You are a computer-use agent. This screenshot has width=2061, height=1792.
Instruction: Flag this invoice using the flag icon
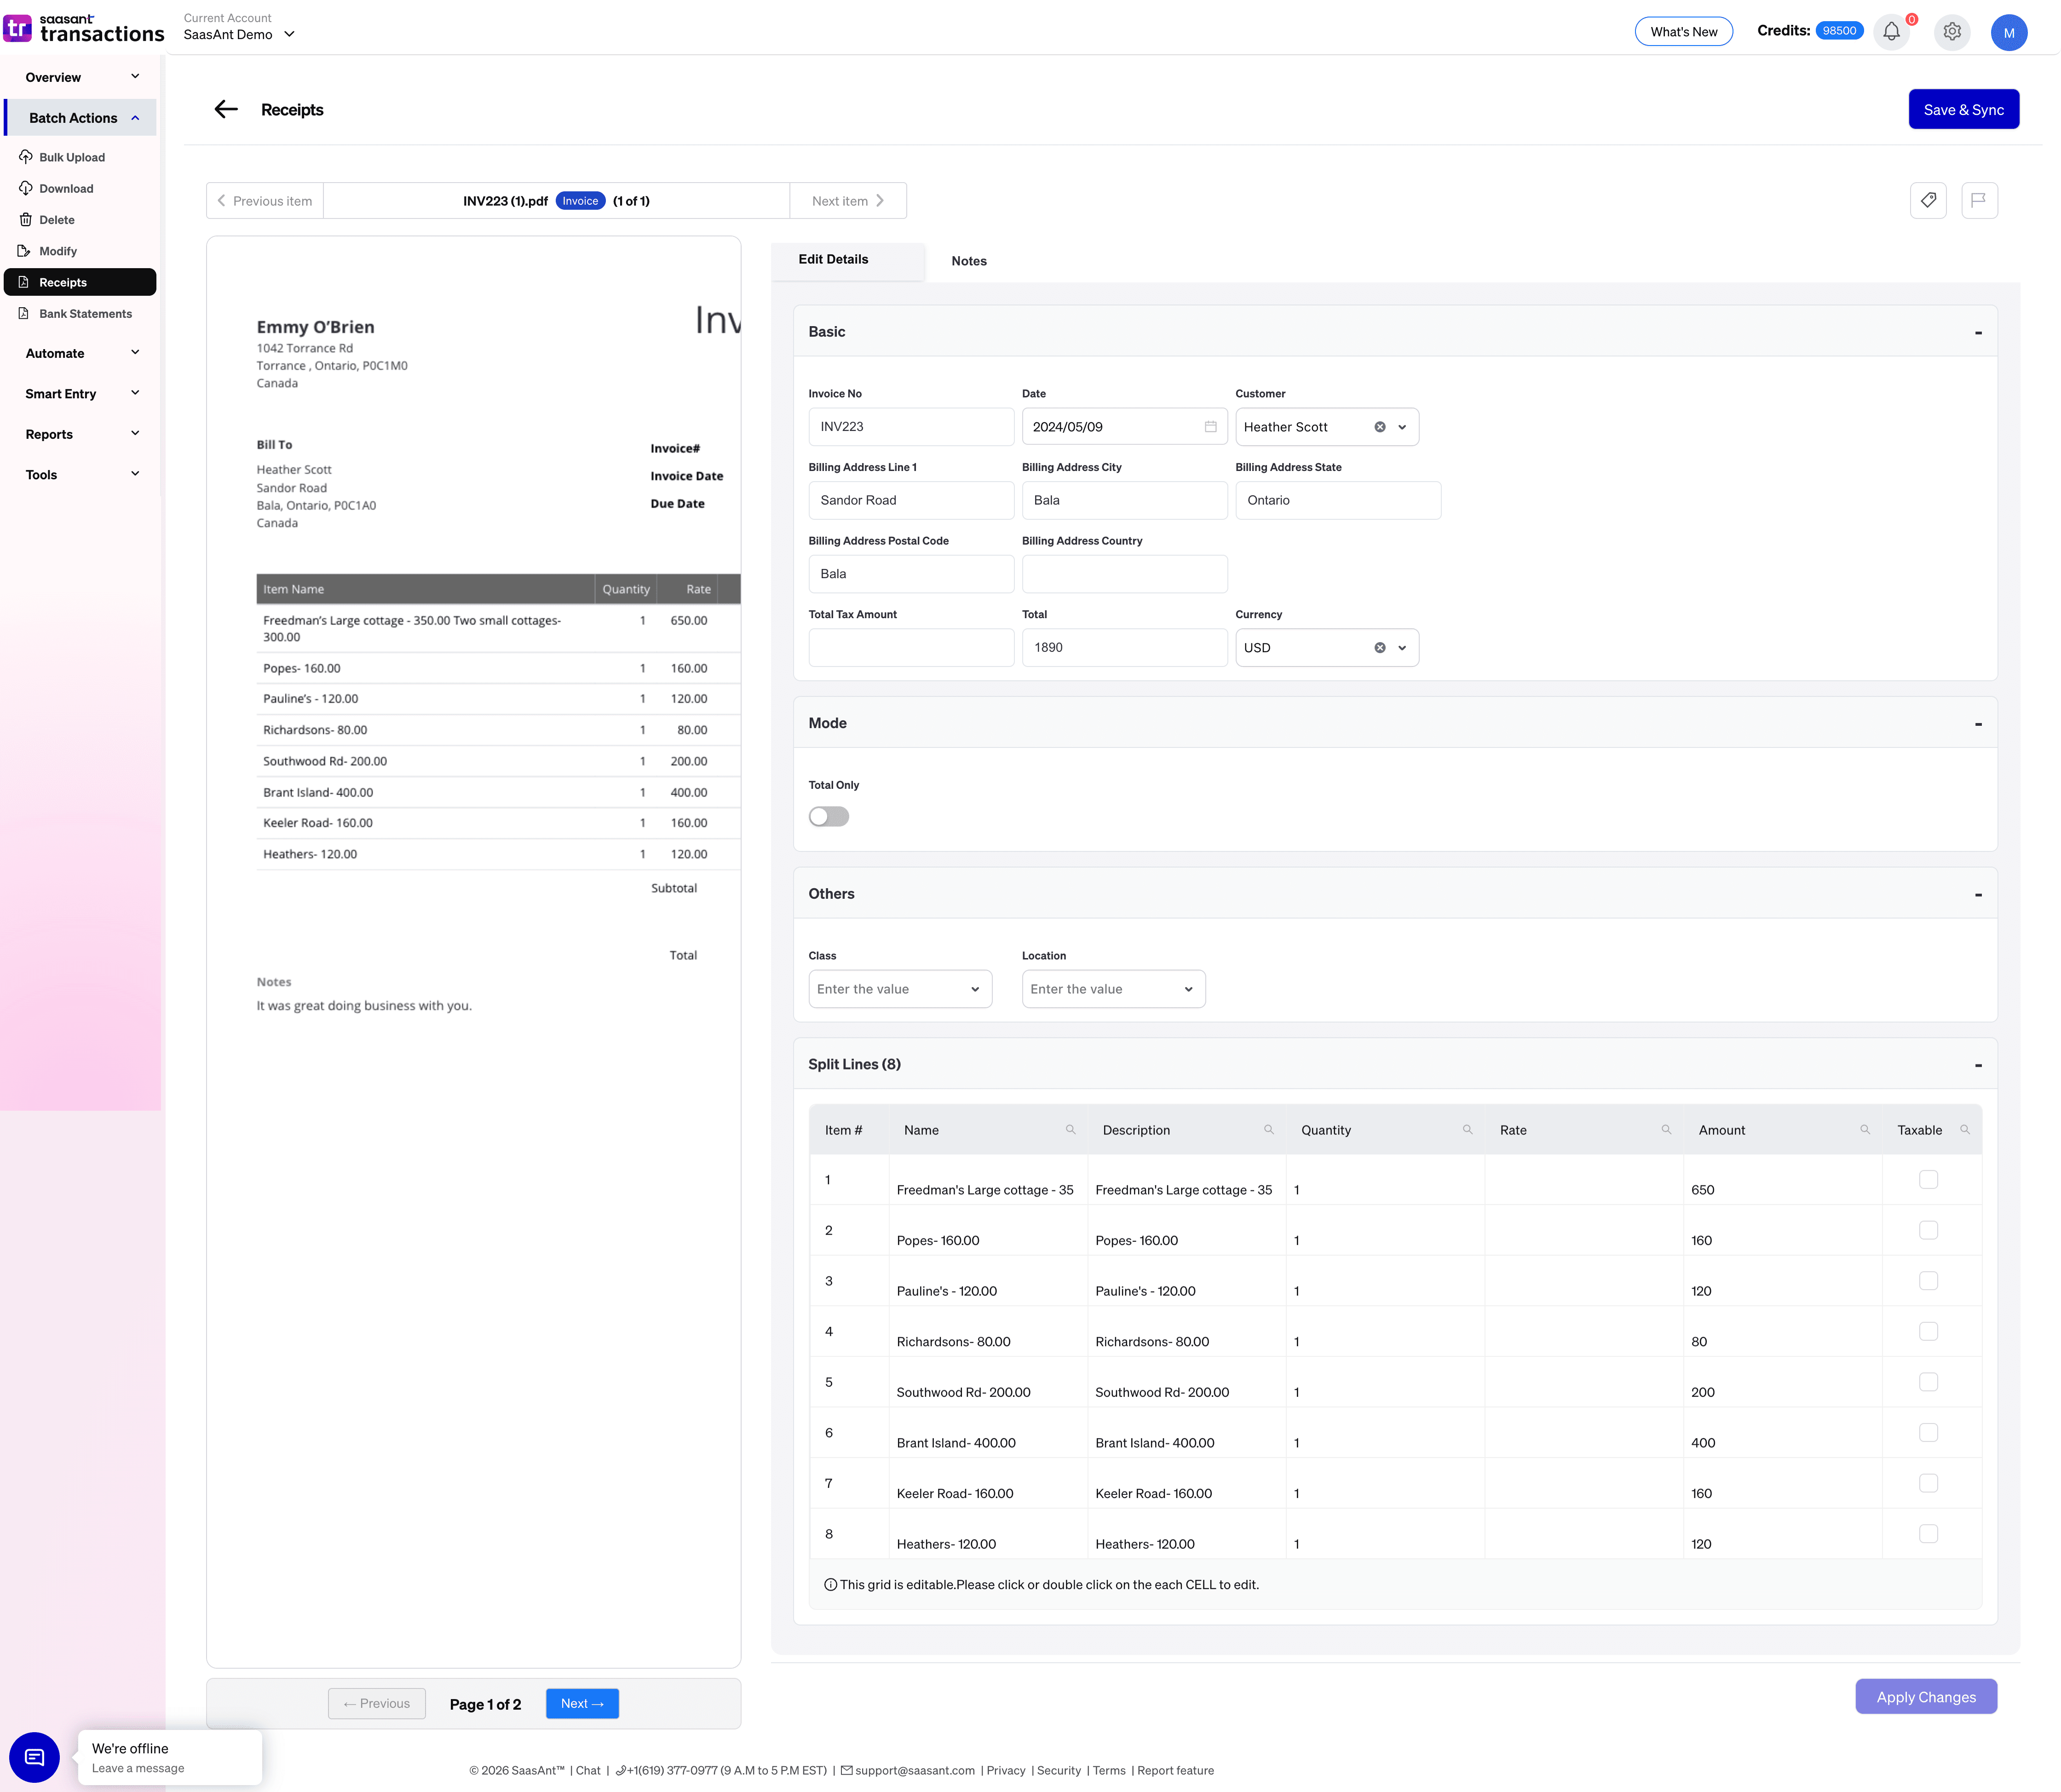pyautogui.click(x=1979, y=200)
